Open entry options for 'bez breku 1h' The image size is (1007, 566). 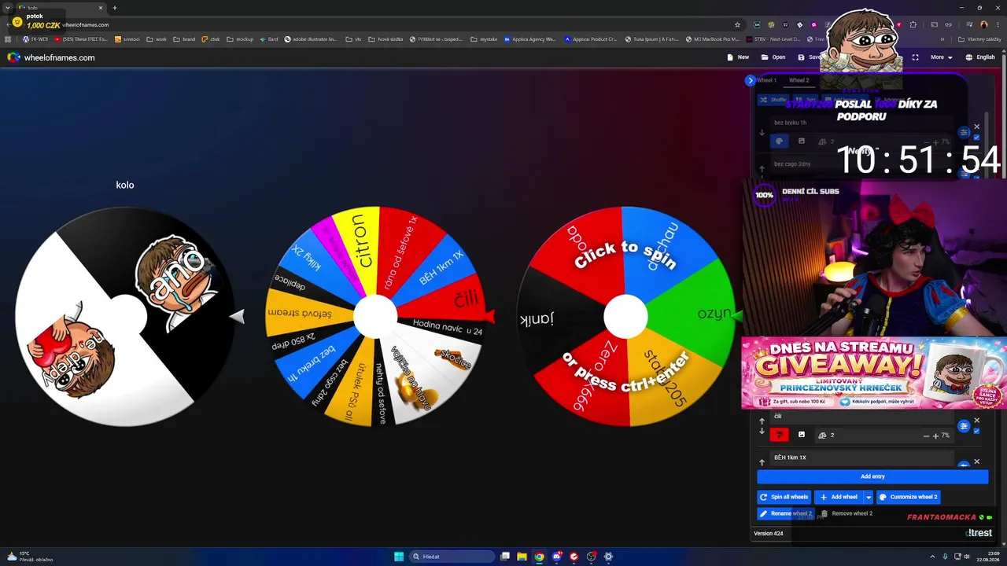coord(964,133)
